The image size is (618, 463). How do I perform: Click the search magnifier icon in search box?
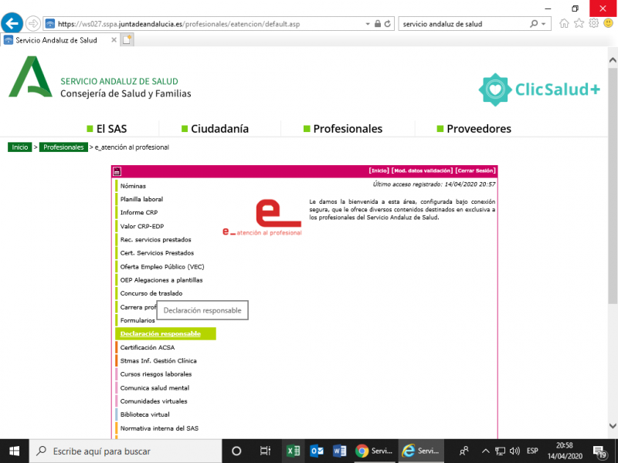point(534,24)
